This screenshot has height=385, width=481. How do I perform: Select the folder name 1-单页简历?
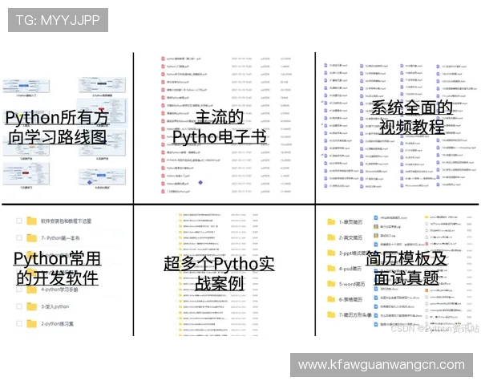point(350,222)
